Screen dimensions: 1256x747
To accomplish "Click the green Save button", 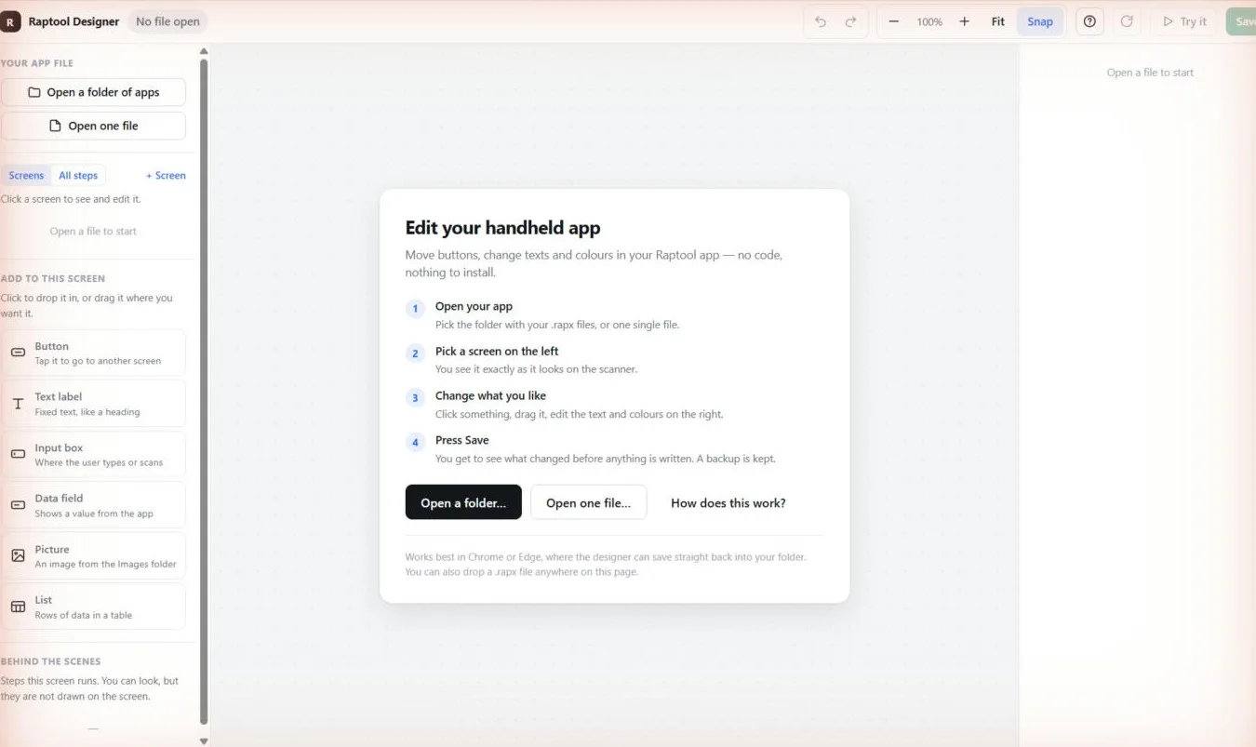I will (x=1242, y=21).
